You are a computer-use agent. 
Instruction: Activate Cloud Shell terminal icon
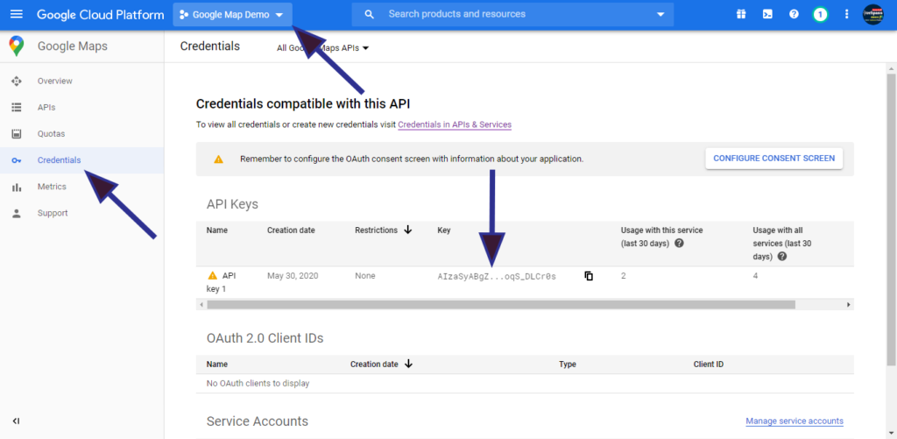pos(767,14)
